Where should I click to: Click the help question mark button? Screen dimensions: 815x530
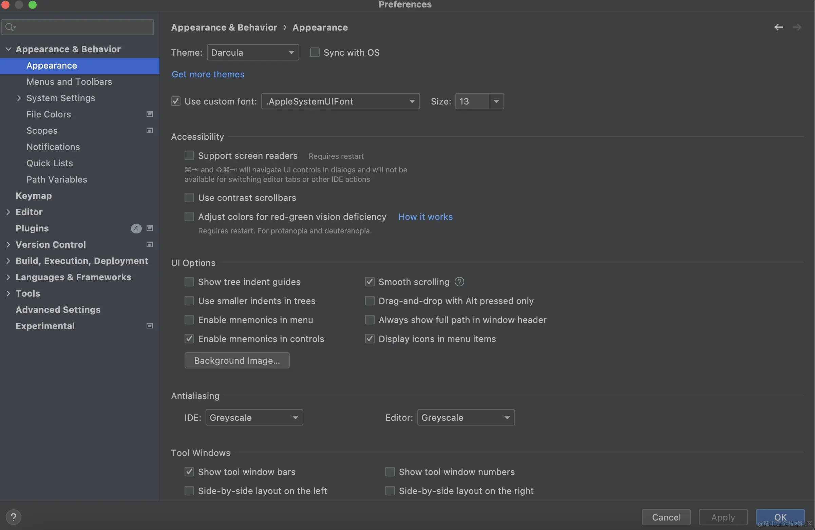(x=14, y=517)
